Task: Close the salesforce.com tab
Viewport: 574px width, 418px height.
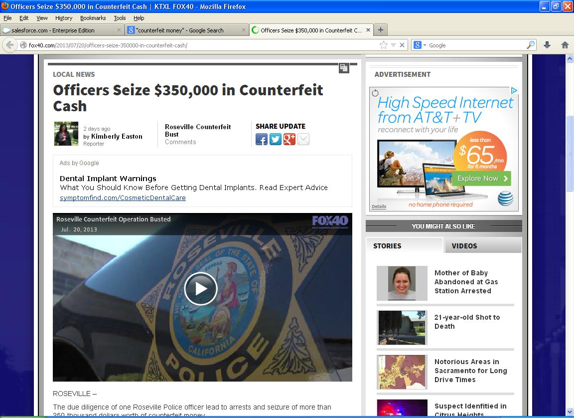Action: pyautogui.click(x=119, y=30)
